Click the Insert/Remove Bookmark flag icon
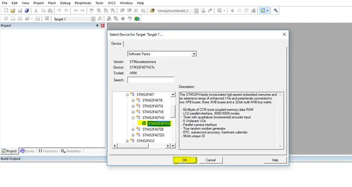This screenshot has width=352, height=187. [92, 11]
